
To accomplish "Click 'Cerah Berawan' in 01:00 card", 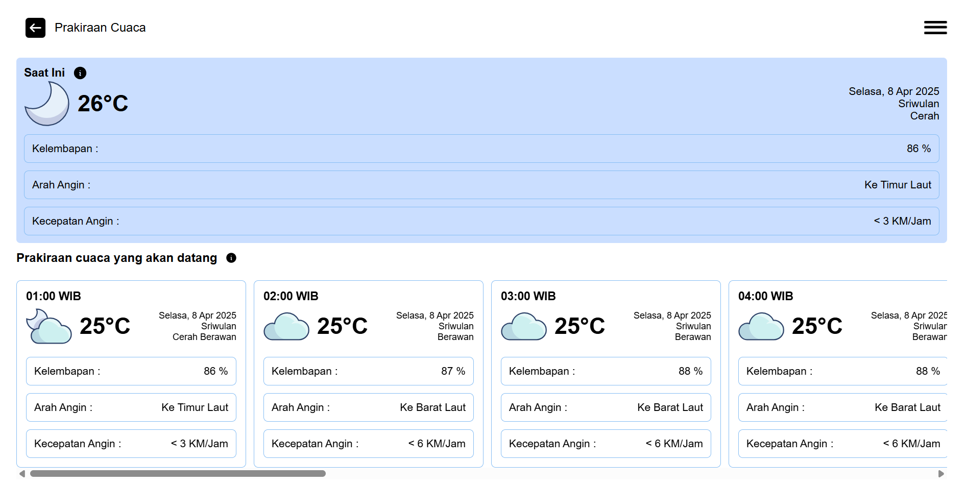I will (204, 337).
